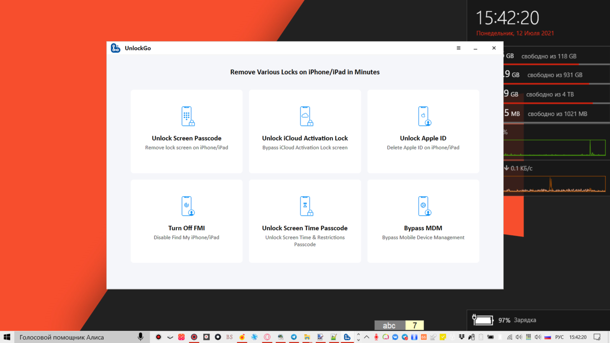Viewport: 610px width, 343px height.
Task: Click the 'свободно из 1021 MB' line
Action: [558, 114]
